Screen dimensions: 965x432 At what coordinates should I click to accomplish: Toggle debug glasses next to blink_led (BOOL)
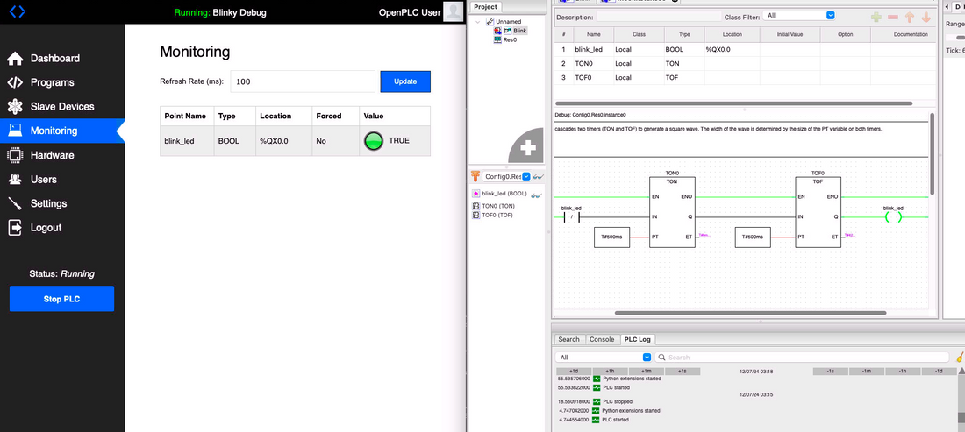(x=537, y=193)
